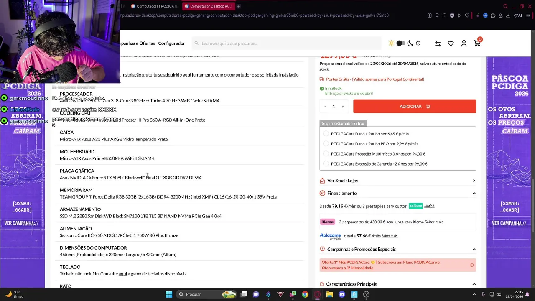This screenshot has width=535, height=301.
Task: Click Opera My Flow send icon
Action: 459,15
